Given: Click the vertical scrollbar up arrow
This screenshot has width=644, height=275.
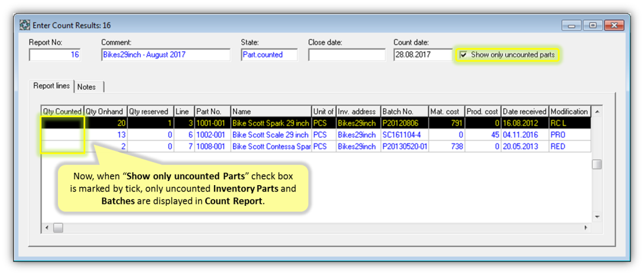Looking at the screenshot, I should click(x=597, y=111).
